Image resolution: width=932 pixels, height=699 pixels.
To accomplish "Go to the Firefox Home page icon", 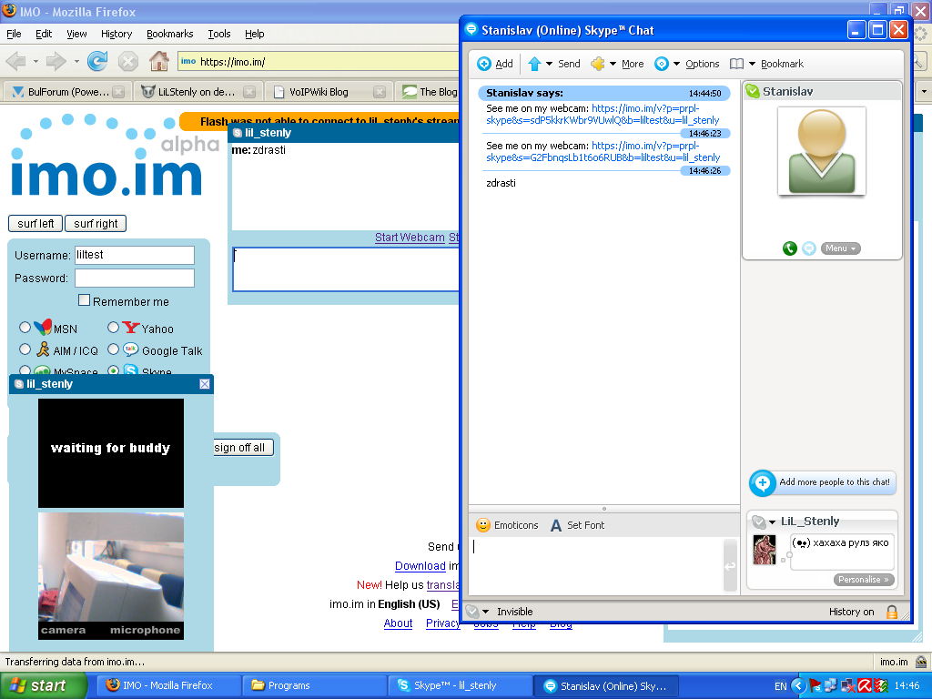I will pyautogui.click(x=158, y=61).
